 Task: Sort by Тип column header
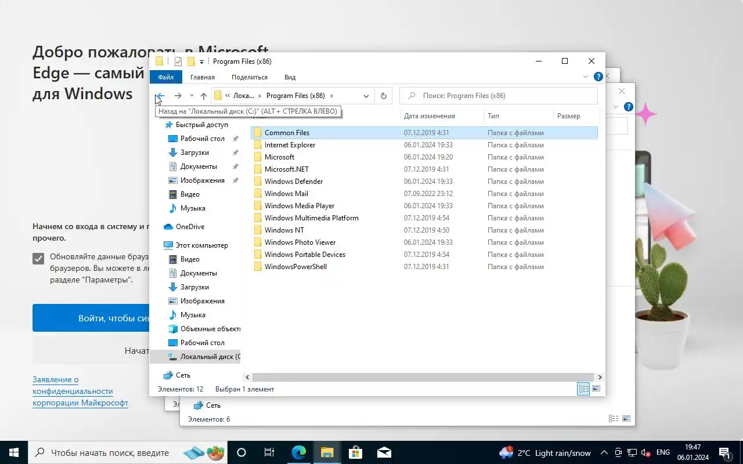[518, 116]
